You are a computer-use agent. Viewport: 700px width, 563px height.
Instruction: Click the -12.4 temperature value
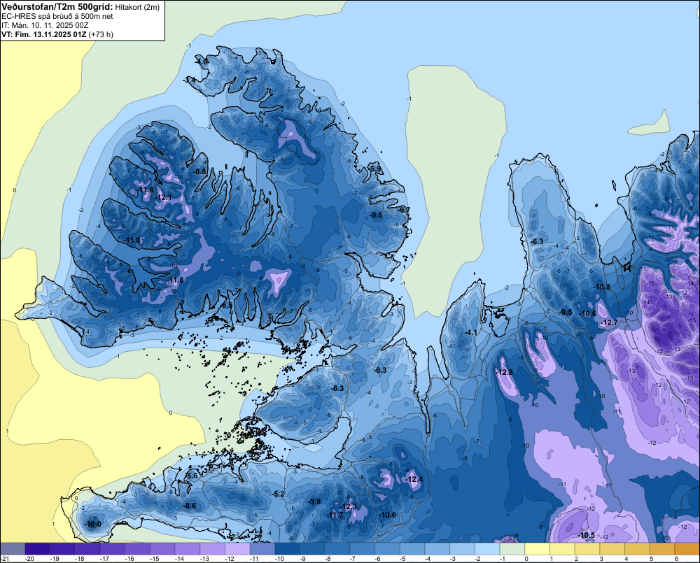tap(414, 480)
